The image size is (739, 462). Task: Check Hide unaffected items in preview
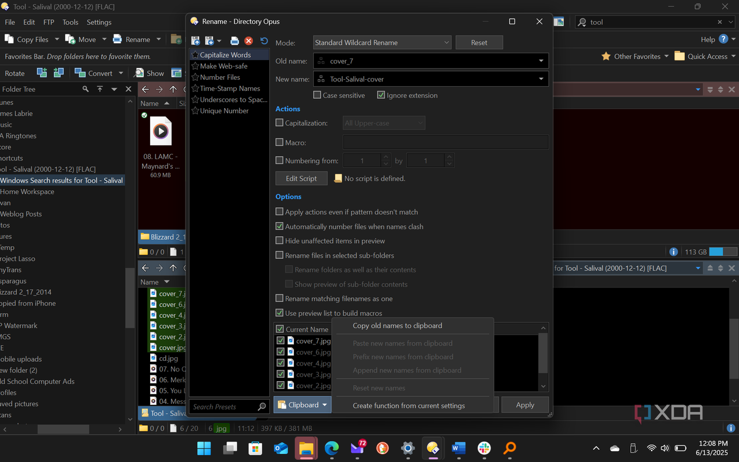(x=279, y=240)
